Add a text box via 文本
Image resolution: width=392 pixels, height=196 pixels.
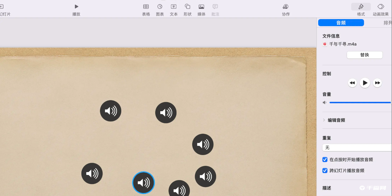pyautogui.click(x=174, y=7)
